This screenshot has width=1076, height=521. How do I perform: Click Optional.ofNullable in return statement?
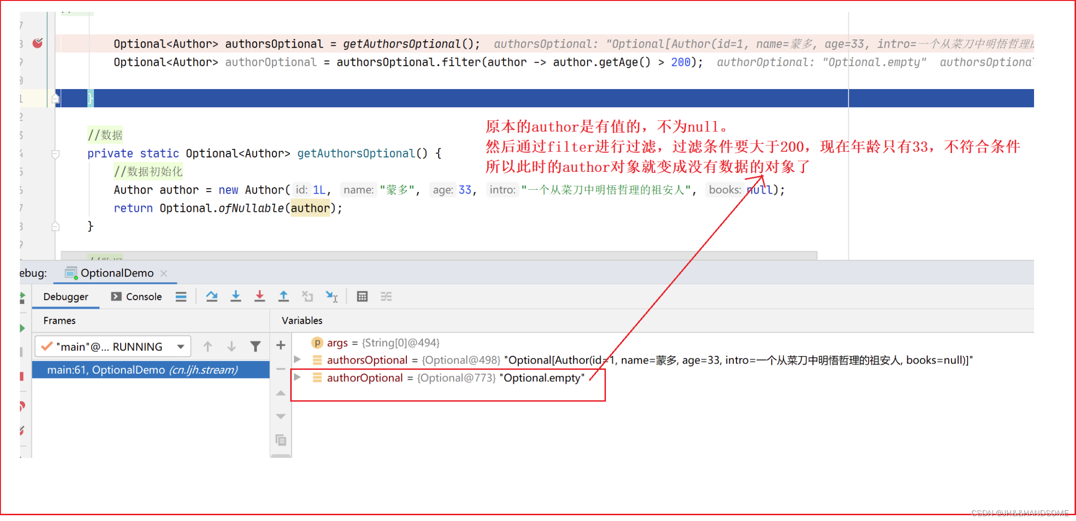pos(222,208)
